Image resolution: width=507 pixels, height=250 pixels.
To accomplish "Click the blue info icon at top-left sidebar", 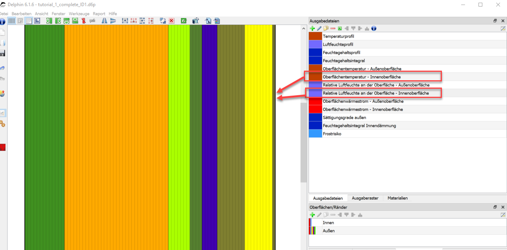I will (x=2, y=22).
